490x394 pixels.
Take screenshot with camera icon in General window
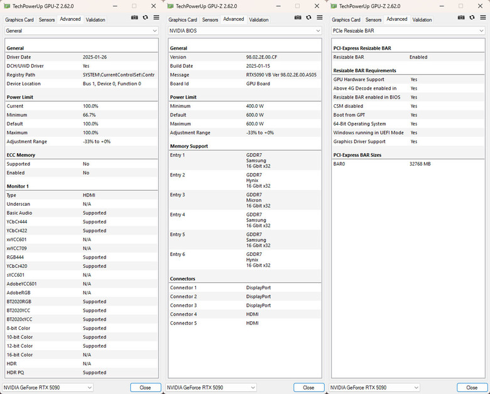click(134, 18)
